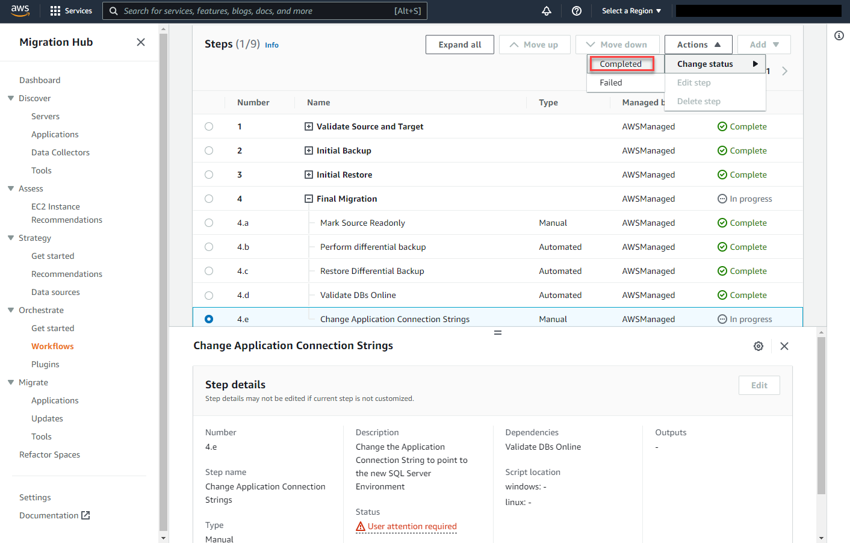Open the AWS console home logo

click(x=20, y=11)
